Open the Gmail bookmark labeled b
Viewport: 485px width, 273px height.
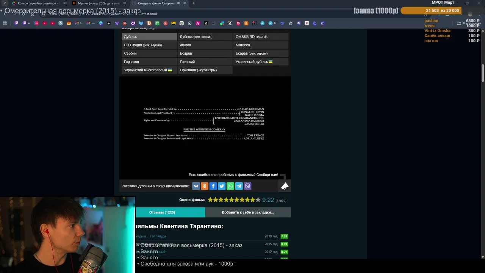(x=79, y=23)
